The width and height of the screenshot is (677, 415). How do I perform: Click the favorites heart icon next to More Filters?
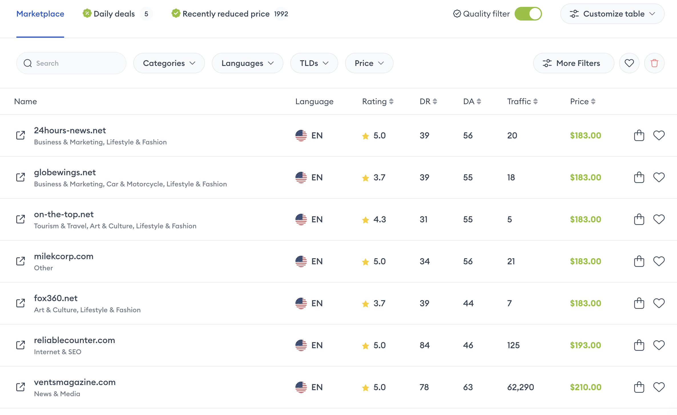pyautogui.click(x=629, y=63)
